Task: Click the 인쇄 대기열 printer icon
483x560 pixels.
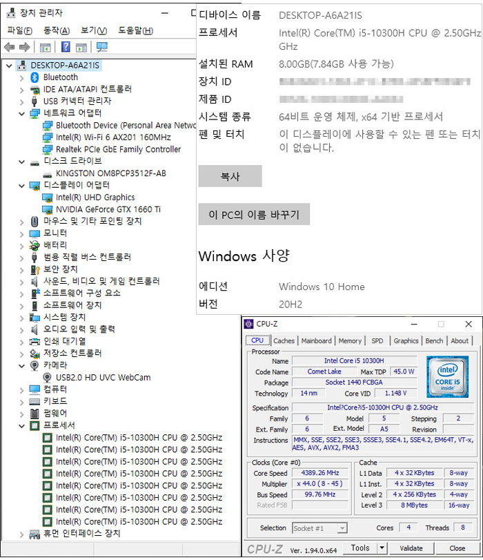Action: 34,342
